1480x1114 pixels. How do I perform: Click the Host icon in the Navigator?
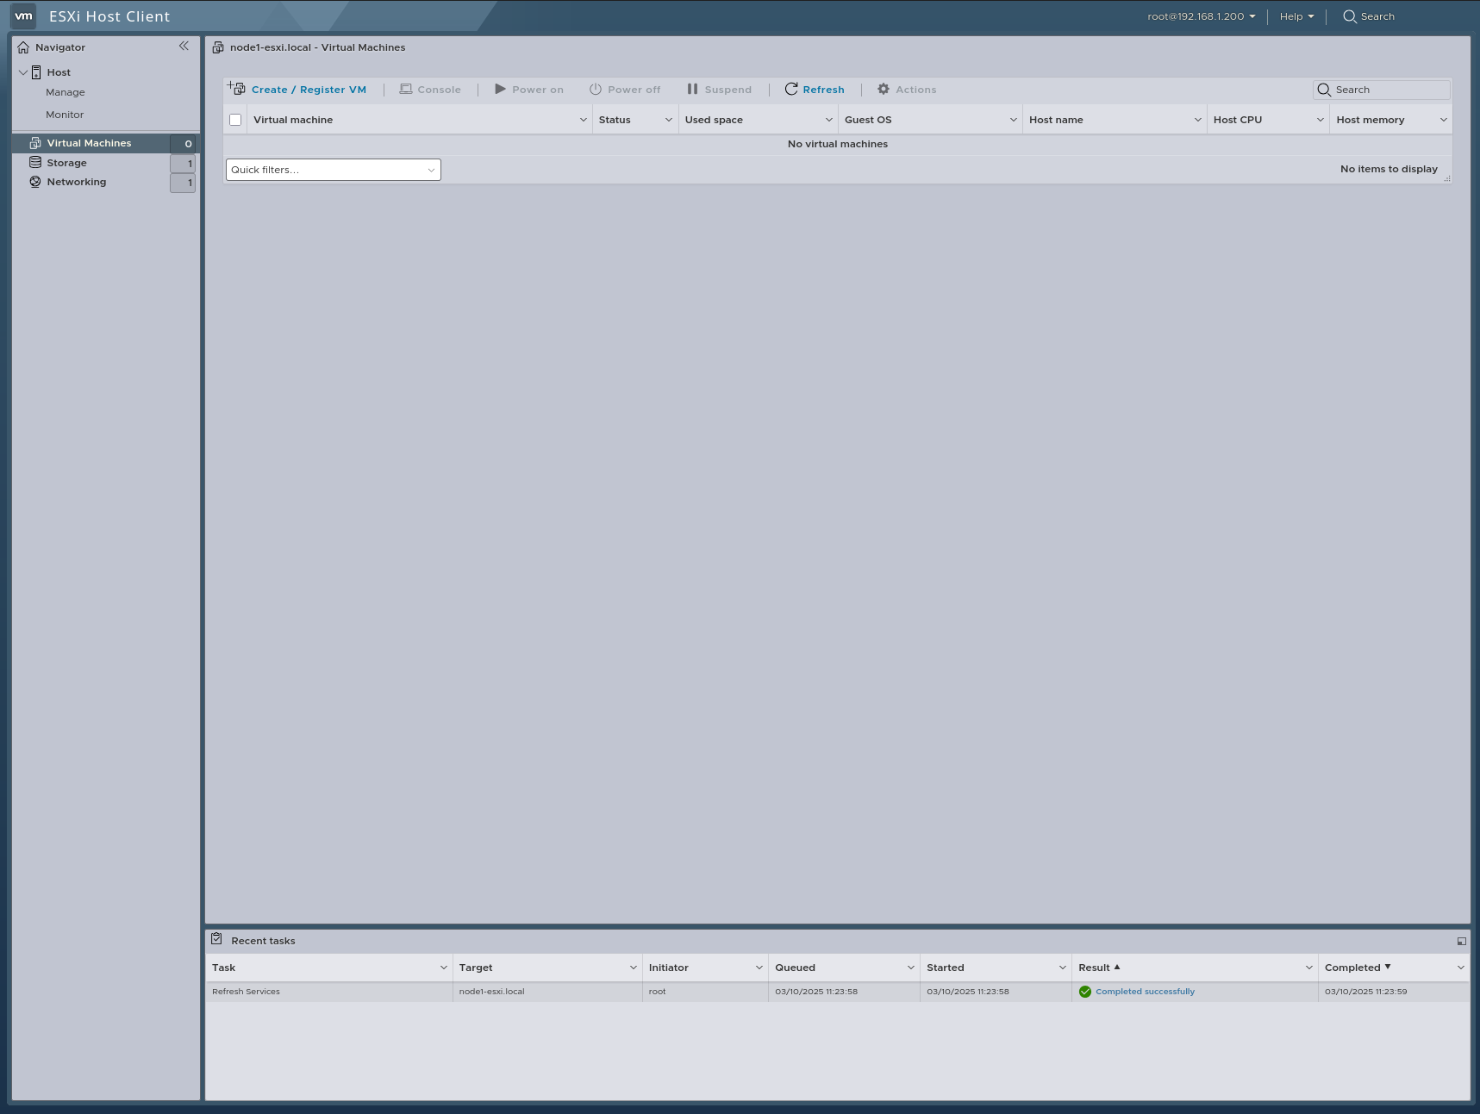[x=36, y=72]
